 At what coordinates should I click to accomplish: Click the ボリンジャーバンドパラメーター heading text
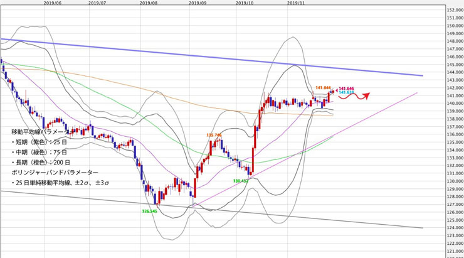55,173
